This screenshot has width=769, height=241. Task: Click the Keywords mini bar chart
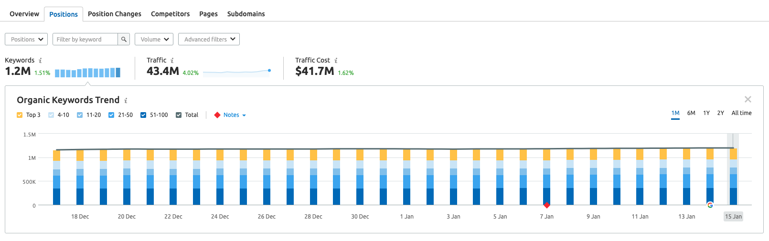87,73
